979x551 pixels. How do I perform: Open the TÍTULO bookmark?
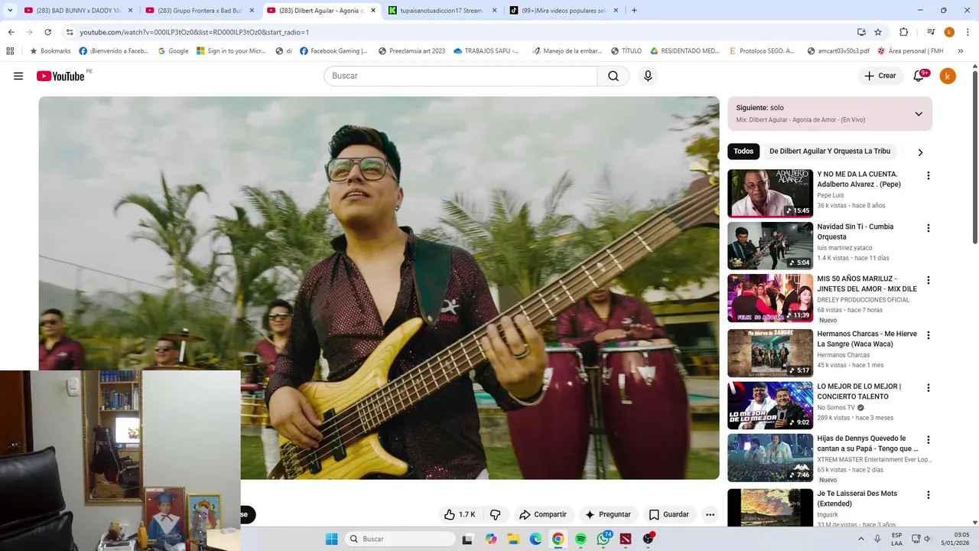(x=626, y=51)
